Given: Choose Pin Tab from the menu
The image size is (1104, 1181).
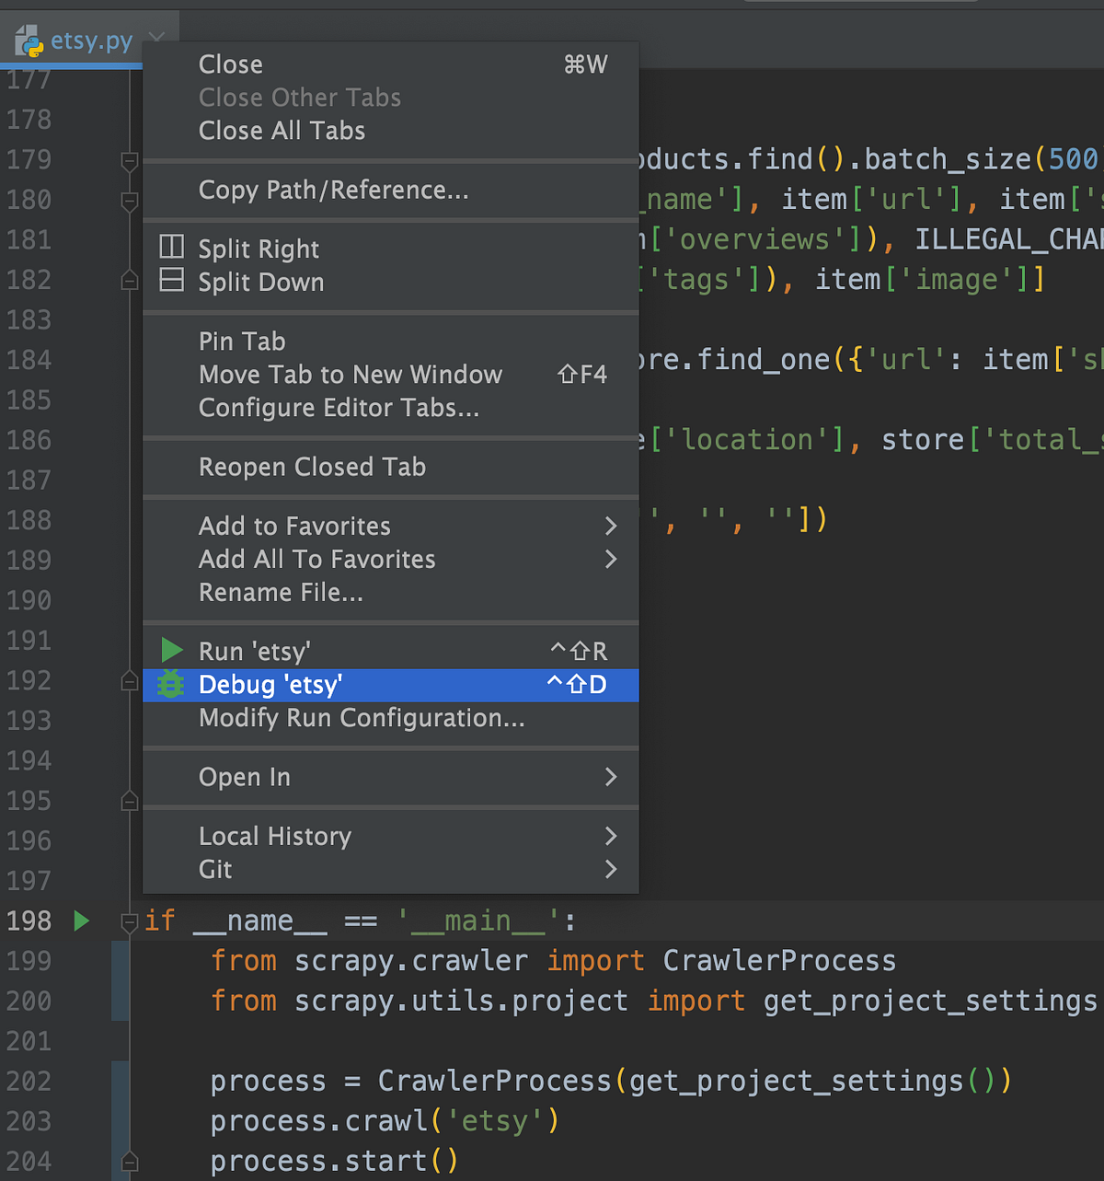Looking at the screenshot, I should (242, 341).
